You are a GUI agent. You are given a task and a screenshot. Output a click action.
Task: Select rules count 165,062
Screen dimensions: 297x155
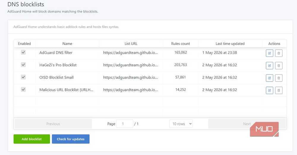[181, 52]
